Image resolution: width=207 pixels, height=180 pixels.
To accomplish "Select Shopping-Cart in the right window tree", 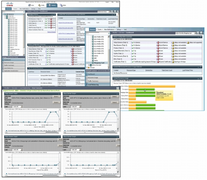I will tap(99, 63).
